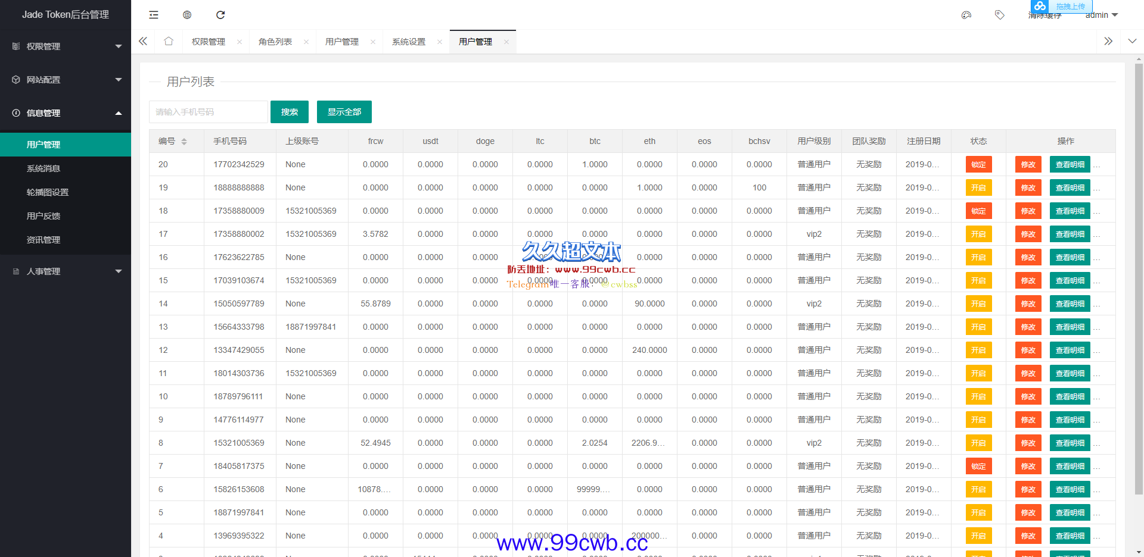This screenshot has width=1144, height=557.
Task: Focus the 请输入手机号码 search field
Action: point(209,112)
